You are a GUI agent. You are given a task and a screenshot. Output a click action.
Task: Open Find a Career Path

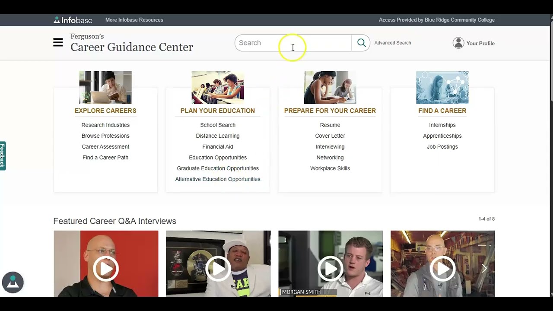tap(105, 157)
